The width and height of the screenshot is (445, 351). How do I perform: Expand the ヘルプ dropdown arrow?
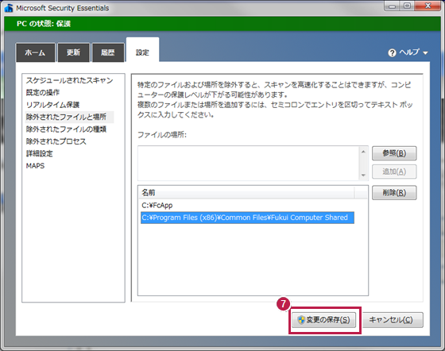(425, 53)
